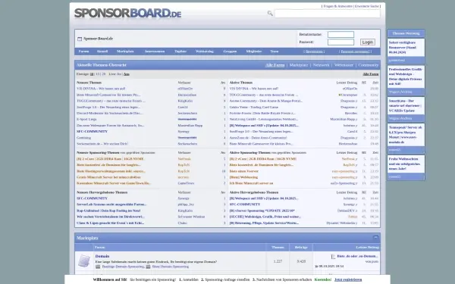Click the Passwort vergessen link

355,51
